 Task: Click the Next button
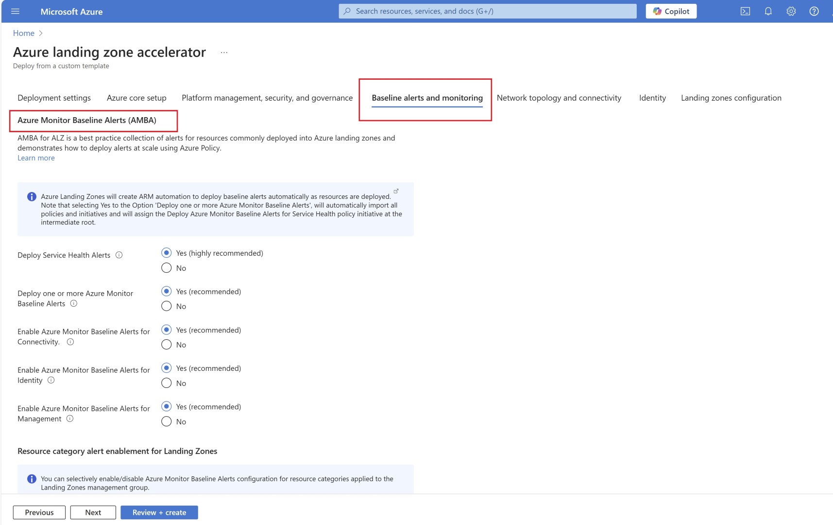click(x=93, y=512)
